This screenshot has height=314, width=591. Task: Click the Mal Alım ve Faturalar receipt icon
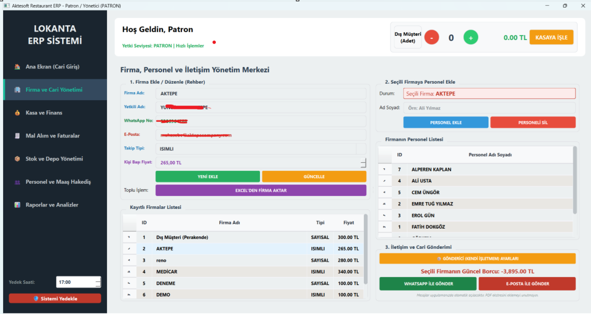click(17, 136)
